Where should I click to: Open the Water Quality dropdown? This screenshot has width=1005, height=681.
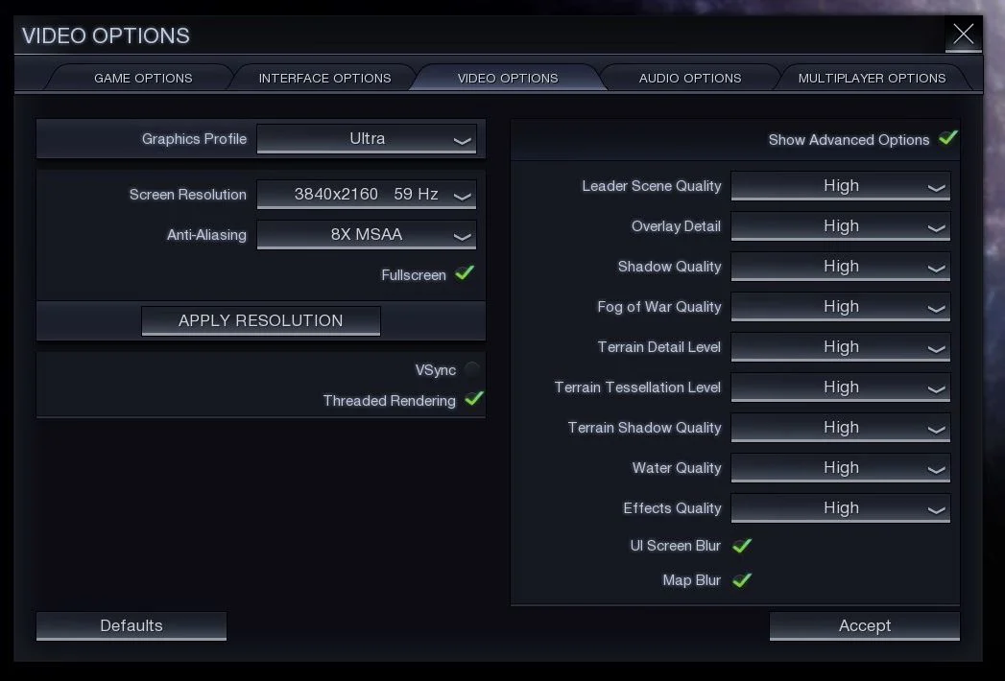point(840,468)
